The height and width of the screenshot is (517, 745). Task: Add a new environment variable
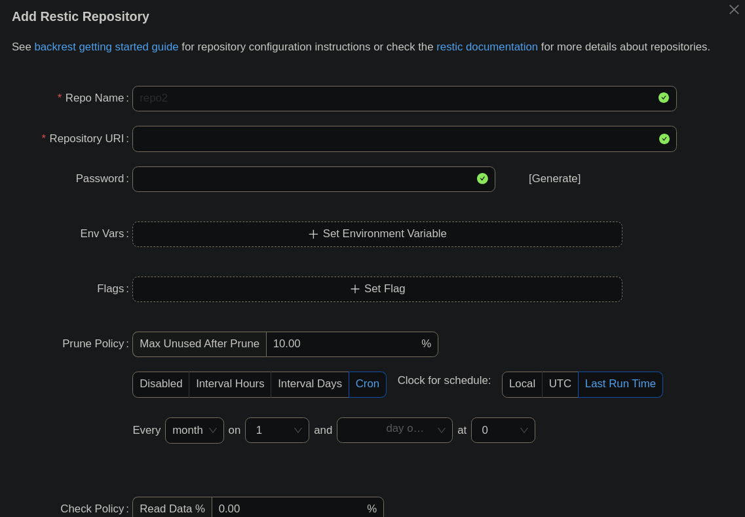377,235
